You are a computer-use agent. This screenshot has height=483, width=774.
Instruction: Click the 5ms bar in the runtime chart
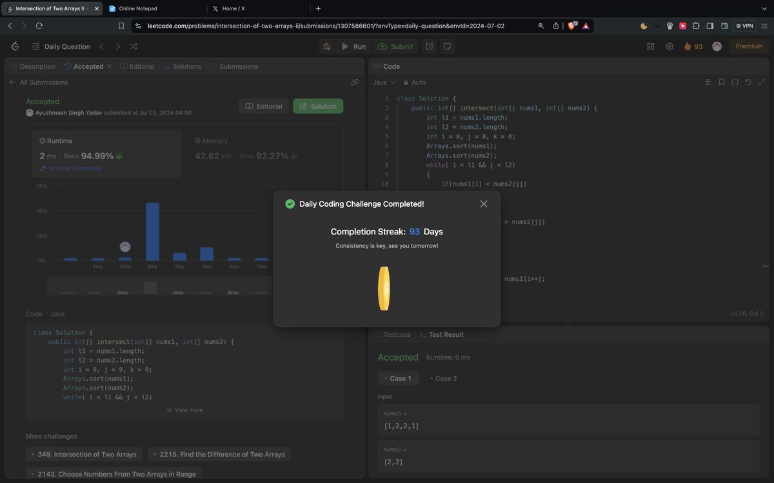(206, 254)
